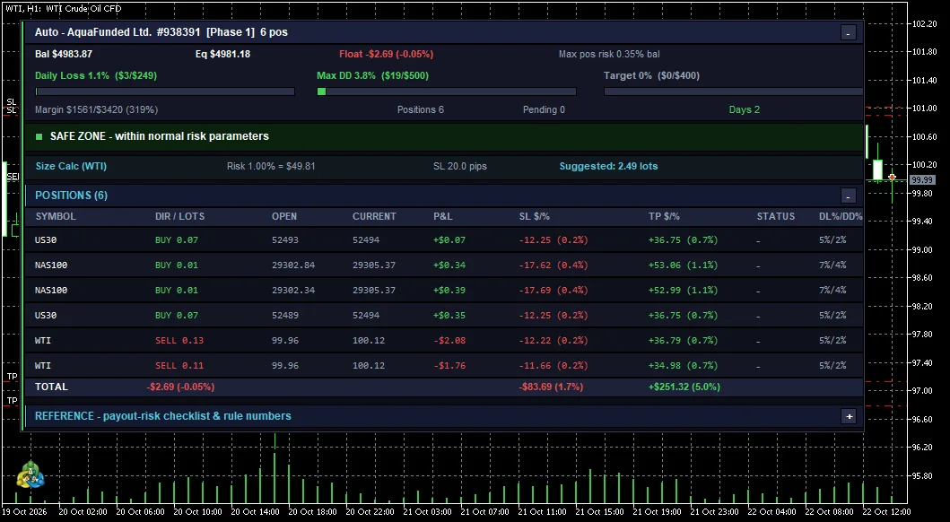Click the Float -$2.69 (-0.05%) readout

tap(386, 54)
